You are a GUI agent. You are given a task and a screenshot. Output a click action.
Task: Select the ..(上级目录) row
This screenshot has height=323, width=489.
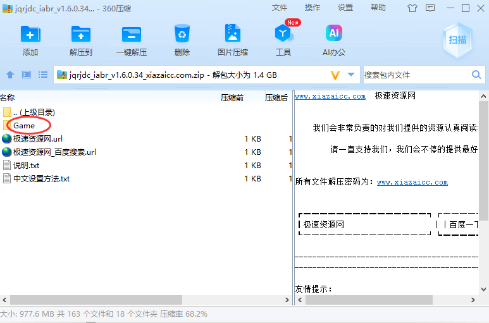146,112
